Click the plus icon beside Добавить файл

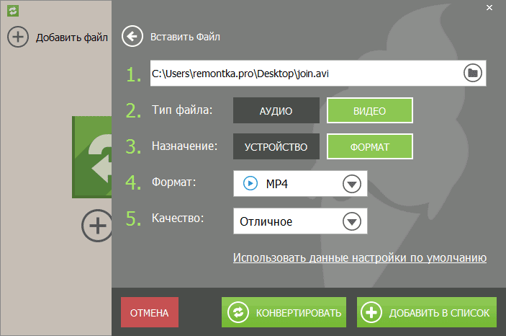(x=18, y=36)
